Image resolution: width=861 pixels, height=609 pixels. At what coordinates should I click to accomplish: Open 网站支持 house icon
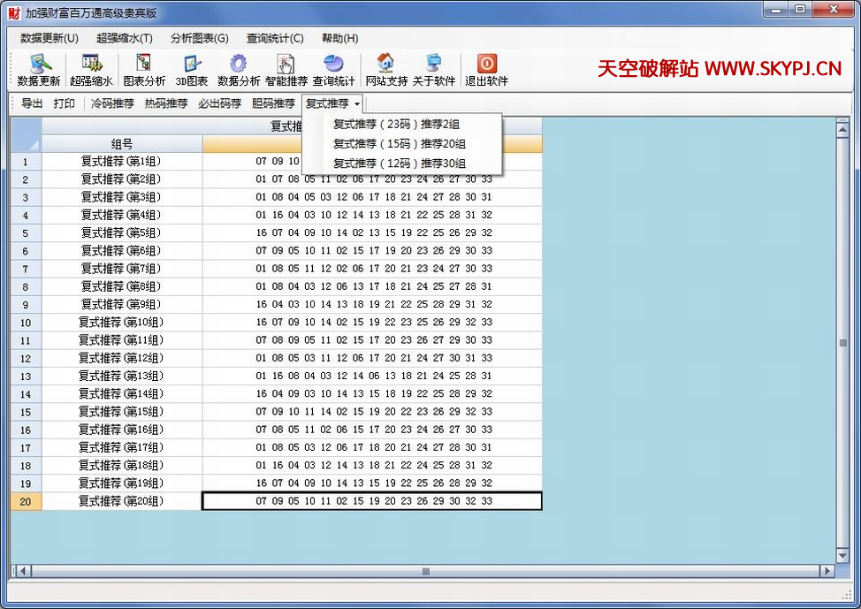tap(385, 64)
